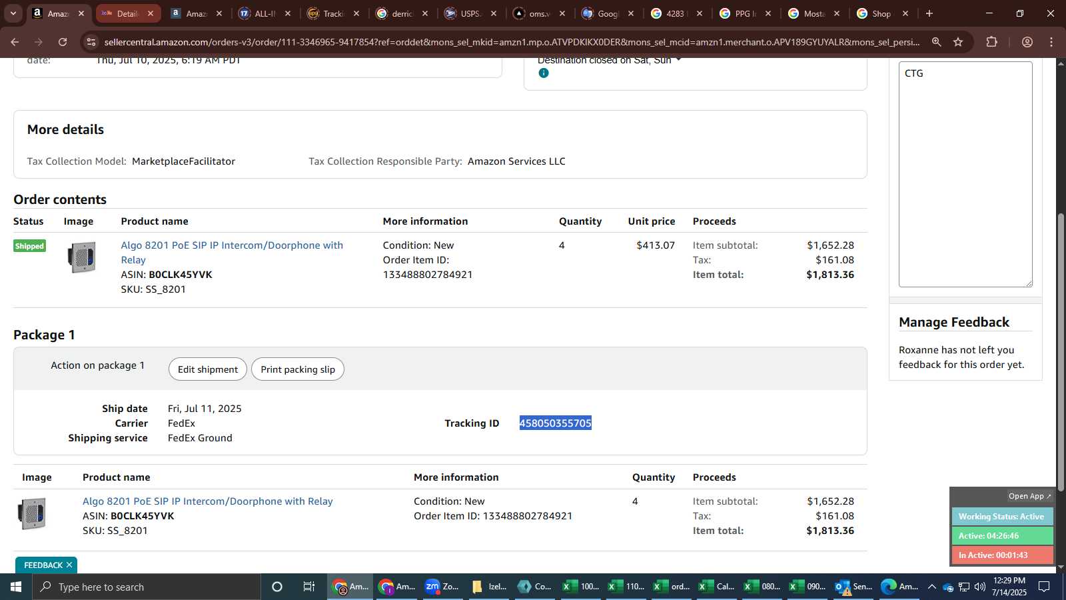The height and width of the screenshot is (600, 1066).
Task: Click Print packing slip button
Action: tap(298, 369)
